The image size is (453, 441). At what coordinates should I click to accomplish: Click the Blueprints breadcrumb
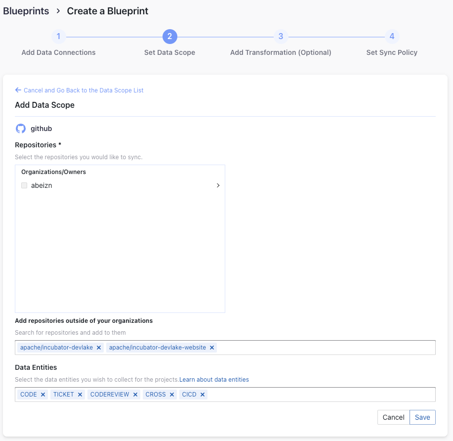(x=26, y=11)
